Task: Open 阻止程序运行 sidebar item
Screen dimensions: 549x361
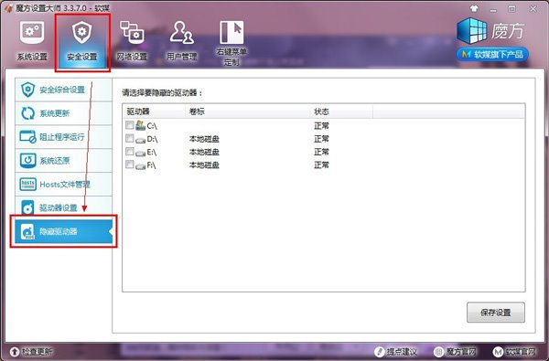Action: [x=63, y=137]
